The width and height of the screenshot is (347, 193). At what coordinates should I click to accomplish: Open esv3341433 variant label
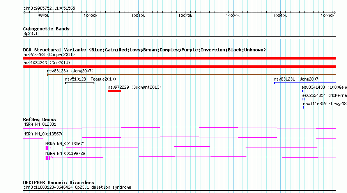click(324, 87)
